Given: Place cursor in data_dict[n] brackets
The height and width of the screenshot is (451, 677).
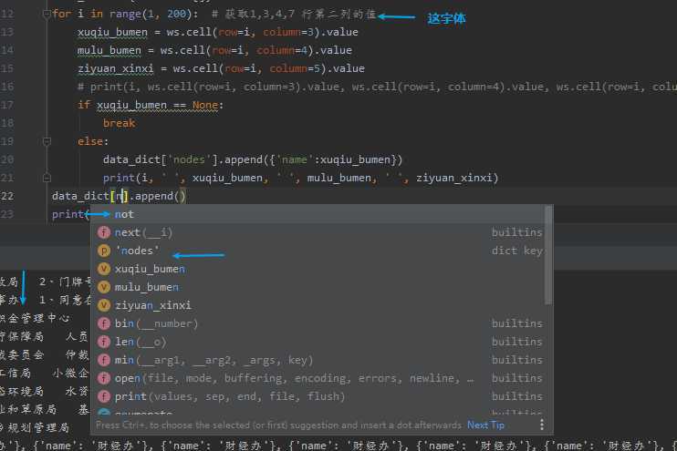Looking at the screenshot, I should tap(120, 196).
